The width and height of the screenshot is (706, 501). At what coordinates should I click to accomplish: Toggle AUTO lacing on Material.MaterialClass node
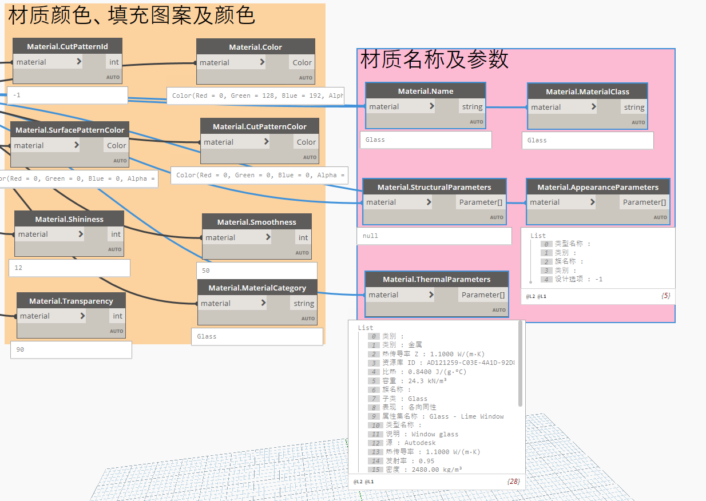tap(638, 122)
